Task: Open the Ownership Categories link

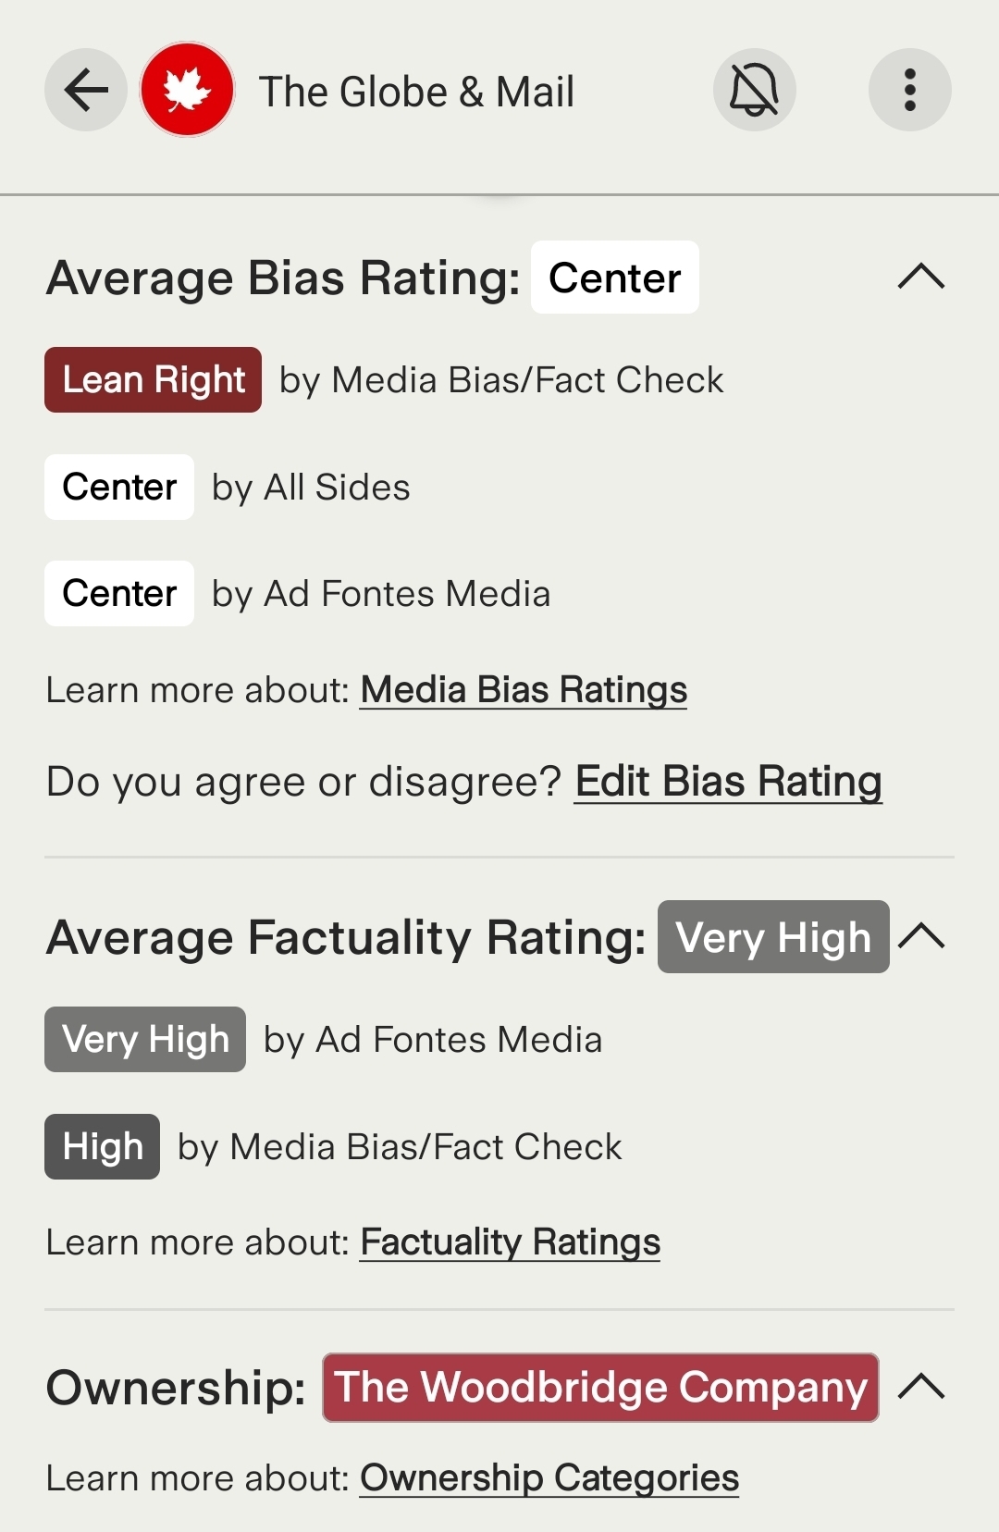Action: pos(549,1478)
